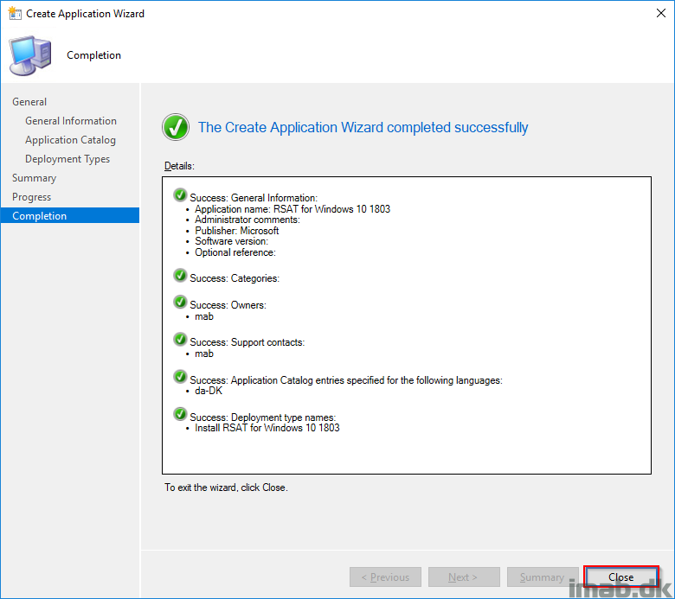Click the Close button to exit wizard

(621, 577)
